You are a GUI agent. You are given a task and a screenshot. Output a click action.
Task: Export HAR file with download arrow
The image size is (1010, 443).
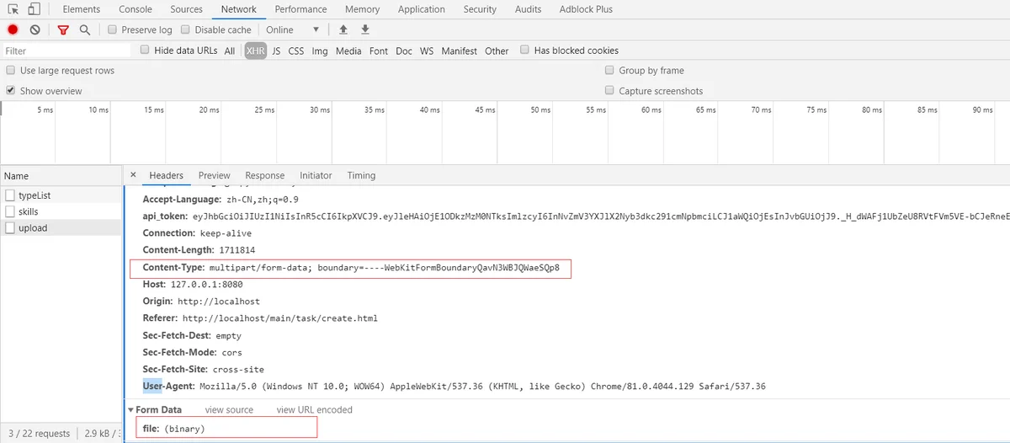(x=365, y=29)
